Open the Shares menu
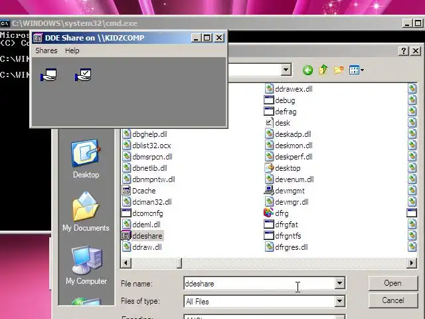425x319 pixels. [46, 51]
